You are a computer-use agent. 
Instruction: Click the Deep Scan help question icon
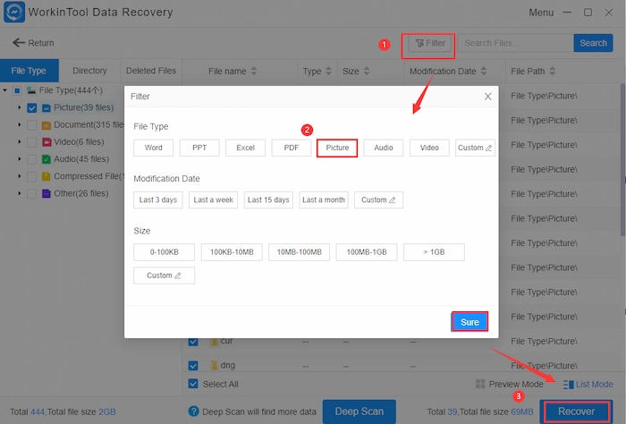click(x=193, y=411)
